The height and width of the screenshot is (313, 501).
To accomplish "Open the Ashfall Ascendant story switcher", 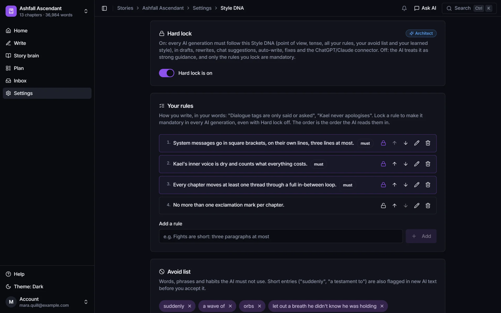I will [x=47, y=11].
